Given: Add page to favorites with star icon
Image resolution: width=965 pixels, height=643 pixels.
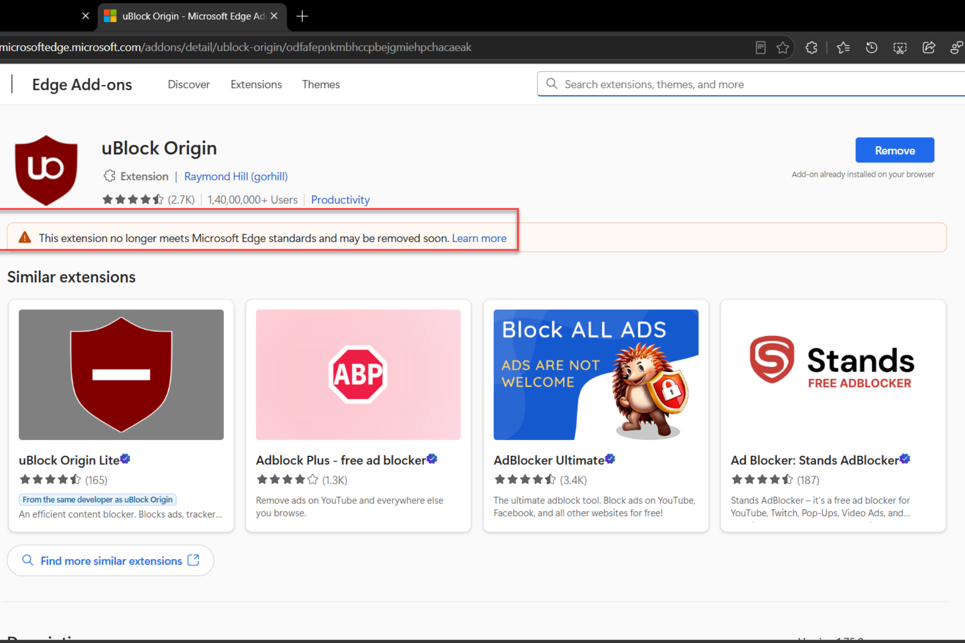Looking at the screenshot, I should tap(783, 48).
